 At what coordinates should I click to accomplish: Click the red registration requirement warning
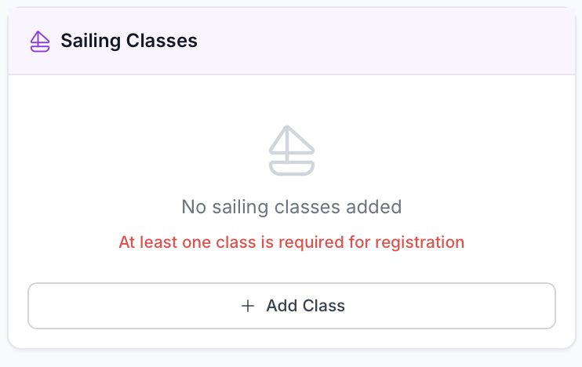click(291, 242)
